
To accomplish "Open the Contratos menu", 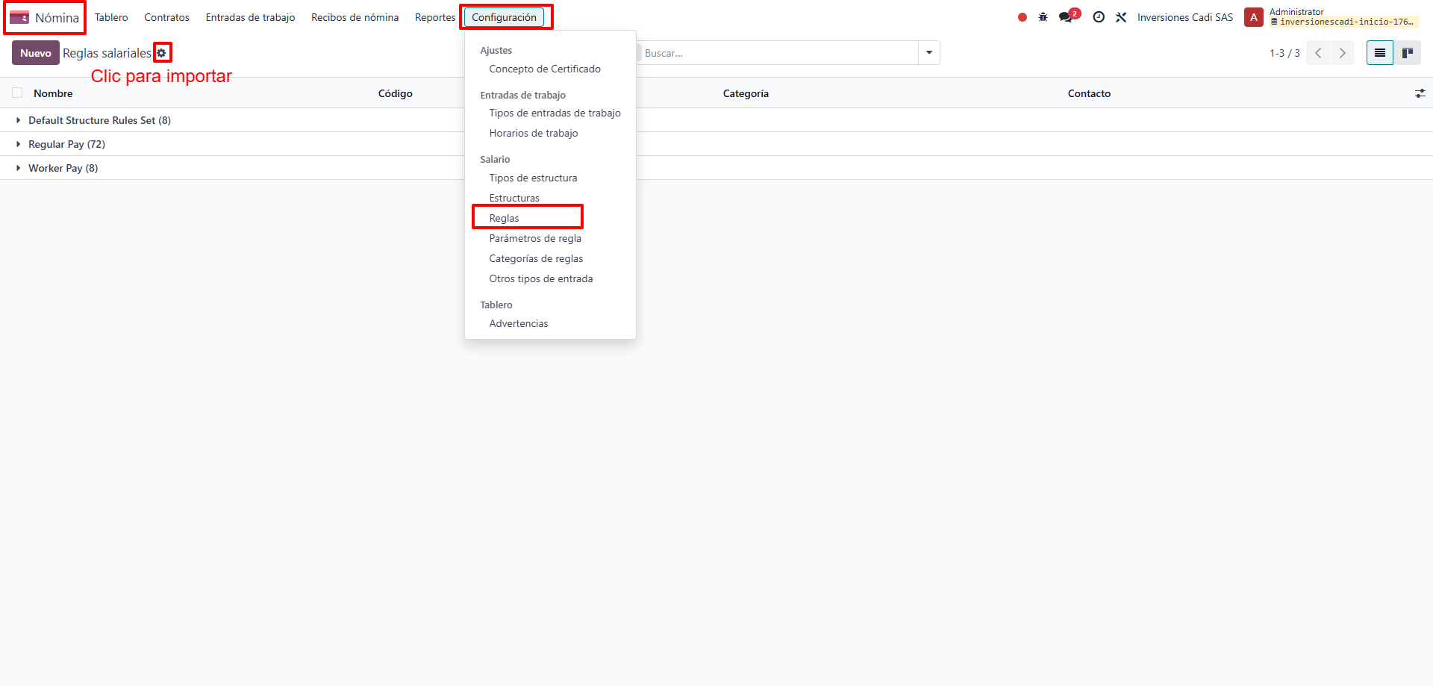I will click(x=166, y=17).
